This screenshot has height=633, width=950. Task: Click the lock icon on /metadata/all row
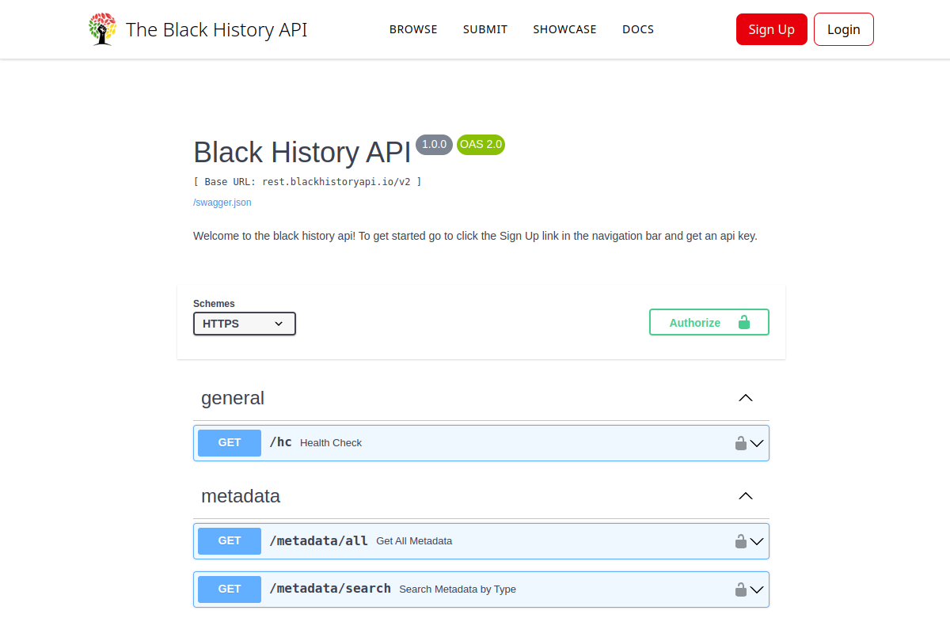(x=741, y=541)
